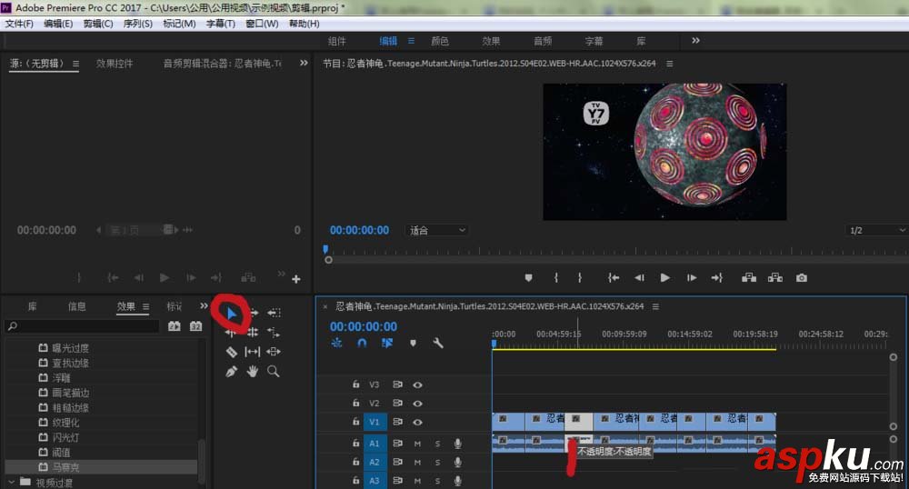Target the V1 track header
The height and width of the screenshot is (489, 909).
coord(375,423)
